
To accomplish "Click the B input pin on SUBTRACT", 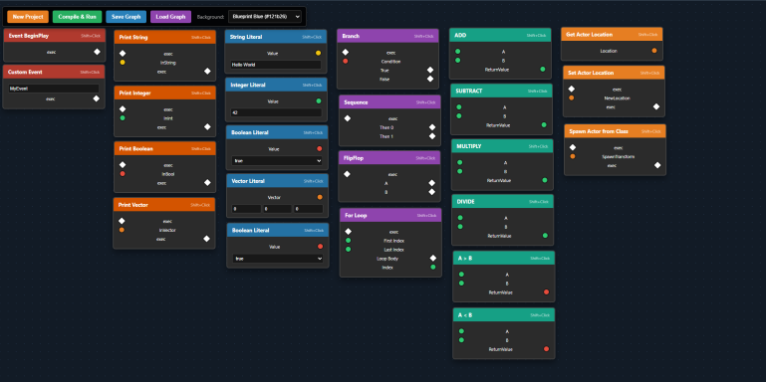I will tap(459, 116).
